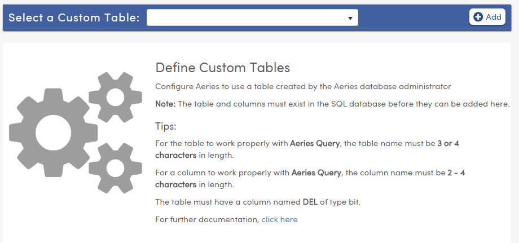
Task: Click the 'Tips:' subheading
Action: (x=166, y=126)
